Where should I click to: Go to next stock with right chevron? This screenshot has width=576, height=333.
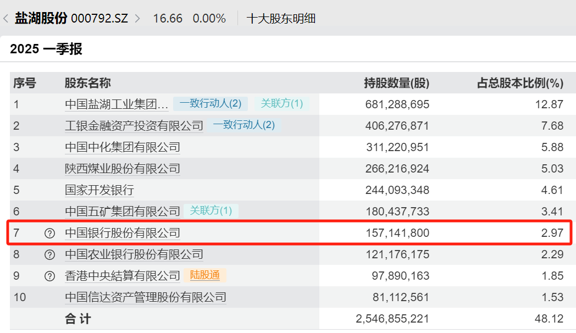point(137,19)
